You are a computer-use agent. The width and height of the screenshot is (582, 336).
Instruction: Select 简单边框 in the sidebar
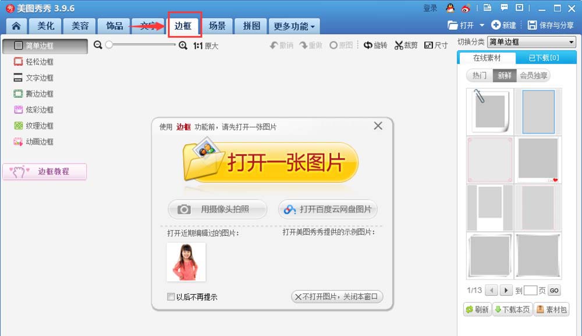click(45, 46)
